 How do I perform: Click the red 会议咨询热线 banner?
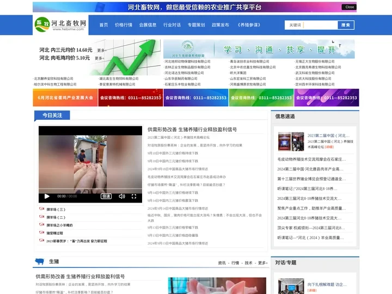point(131,97)
